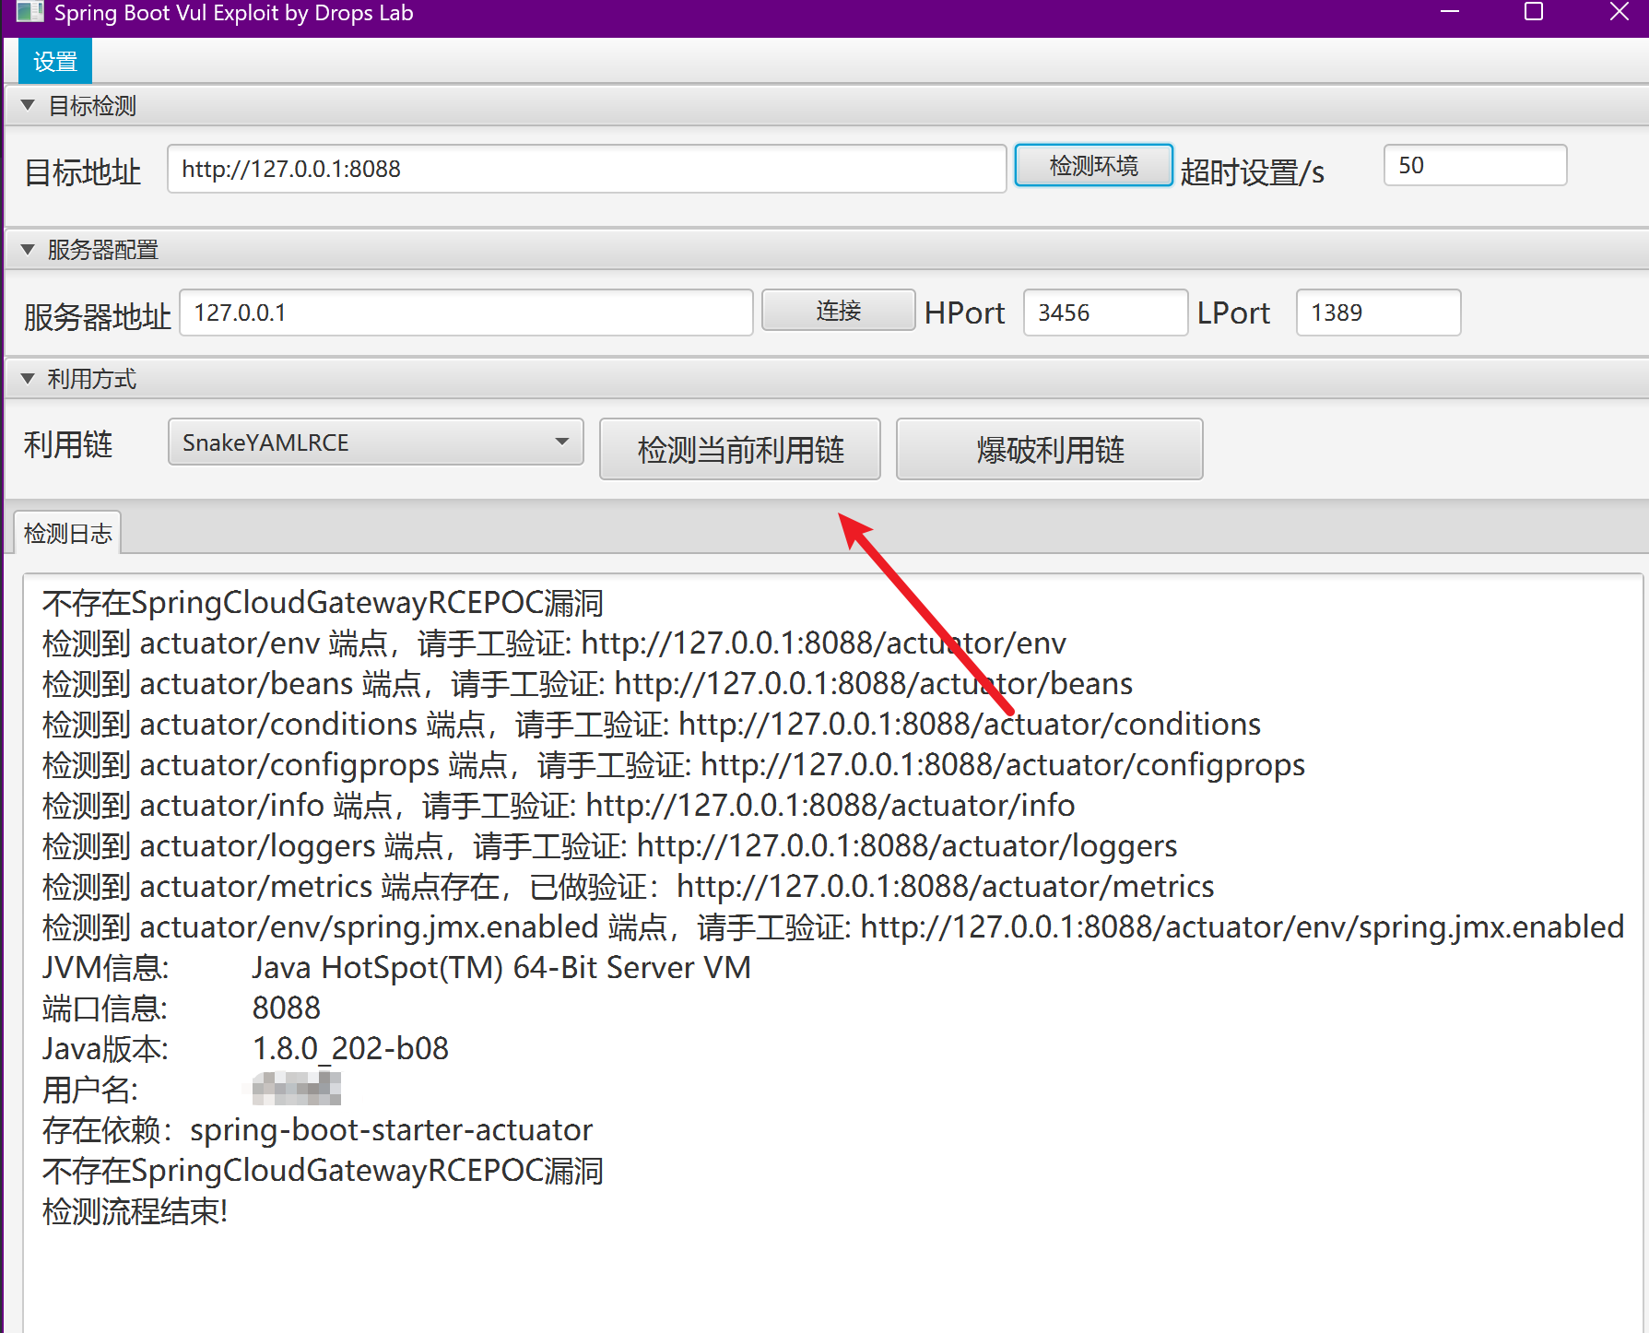Click the 目标地址 URL input field
The width and height of the screenshot is (1649, 1333).
pyautogui.click(x=585, y=169)
